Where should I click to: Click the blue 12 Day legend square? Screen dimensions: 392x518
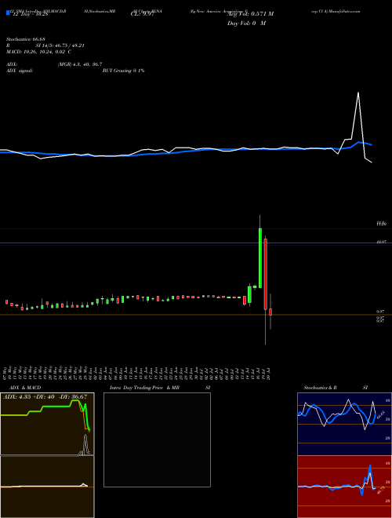tap(8, 13)
